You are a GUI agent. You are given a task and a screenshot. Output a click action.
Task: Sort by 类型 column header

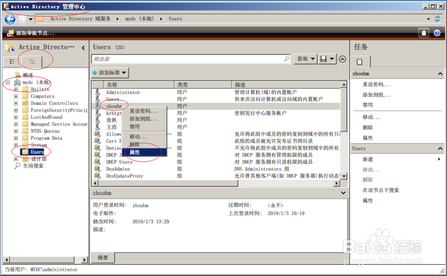click(x=202, y=84)
